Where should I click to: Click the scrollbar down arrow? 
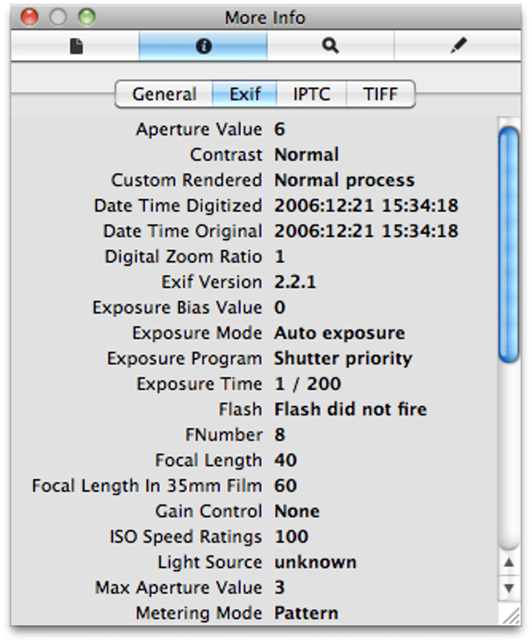pyautogui.click(x=509, y=588)
